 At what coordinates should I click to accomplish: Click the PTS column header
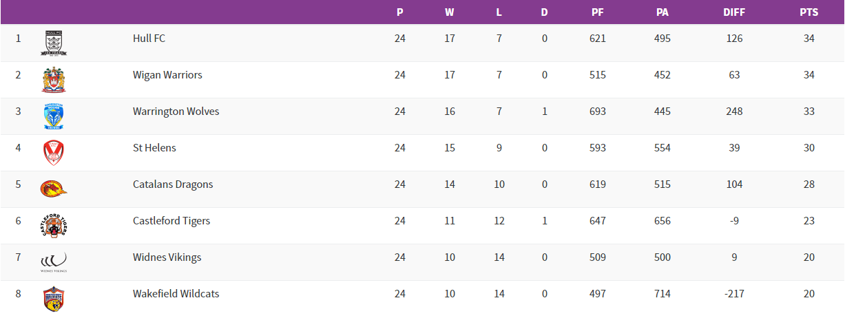809,12
